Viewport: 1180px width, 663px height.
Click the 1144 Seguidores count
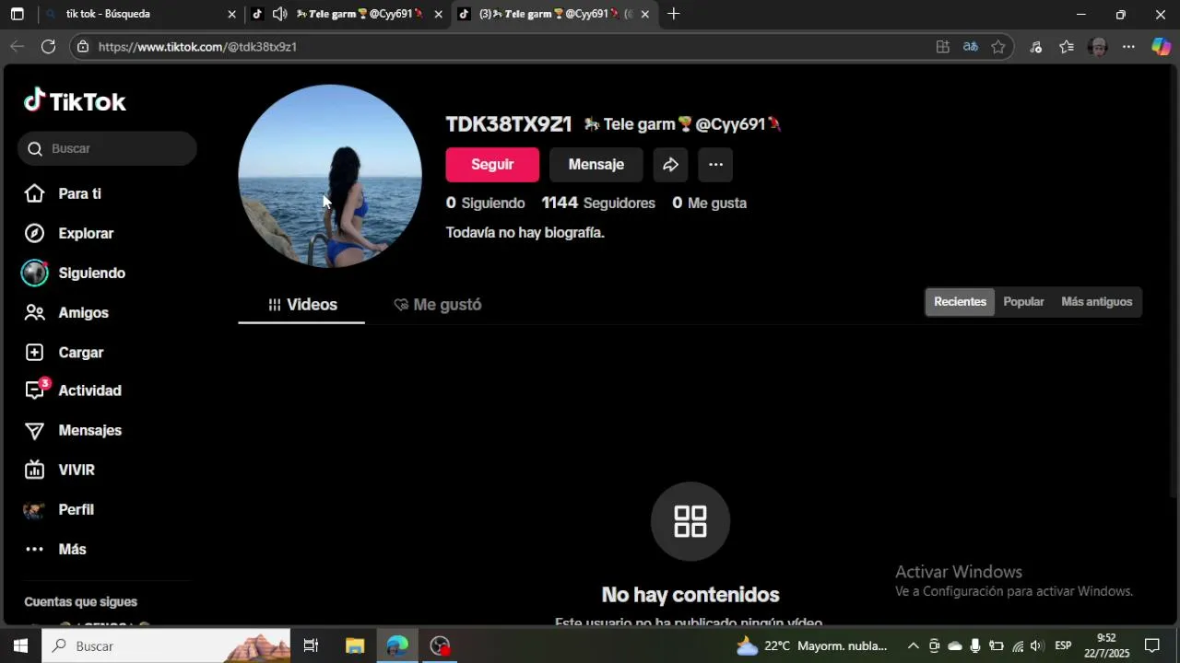pyautogui.click(x=598, y=203)
